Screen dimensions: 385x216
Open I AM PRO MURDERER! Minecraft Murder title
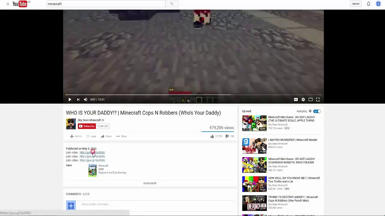point(293,140)
